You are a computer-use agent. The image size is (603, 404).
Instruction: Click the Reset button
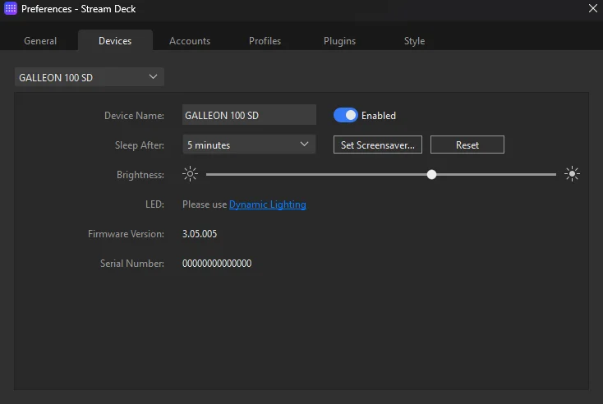click(x=467, y=145)
